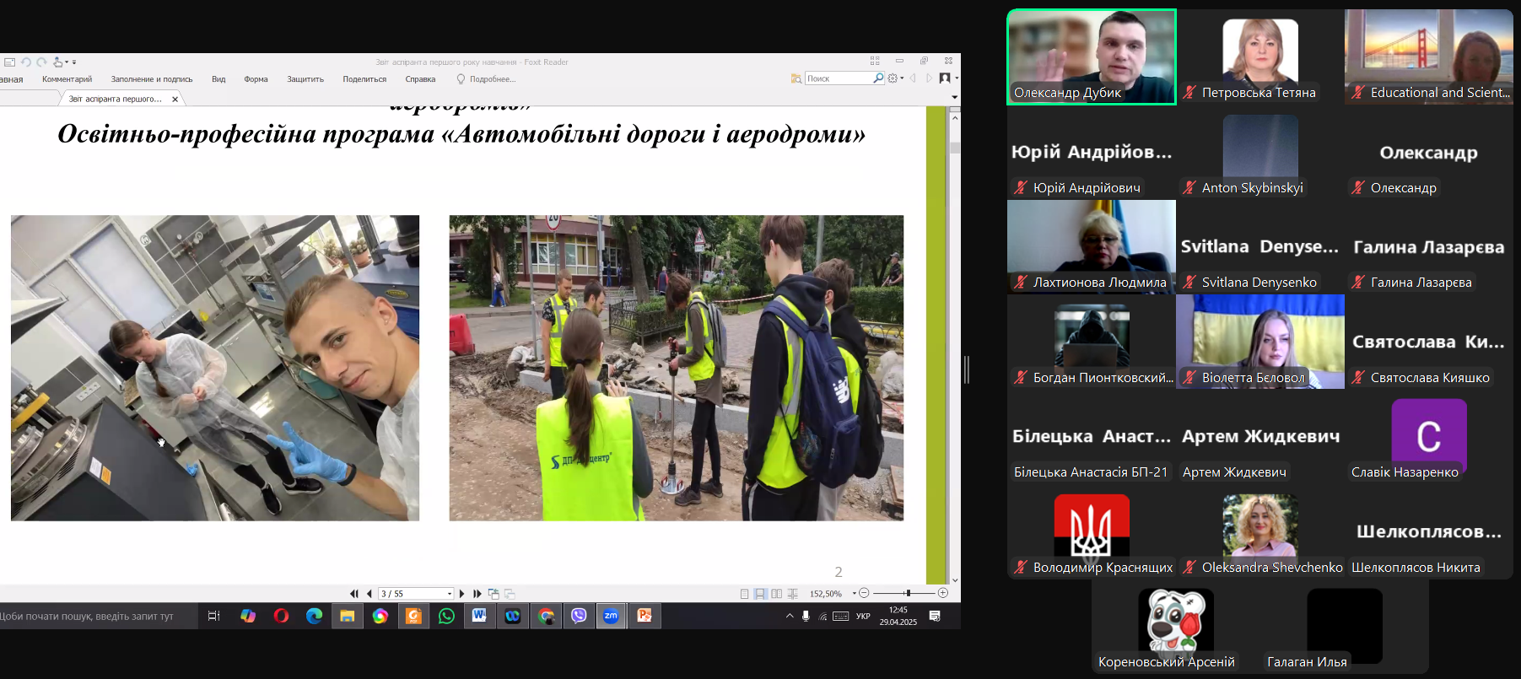This screenshot has width=1521, height=679.
Task: Switch to Zoom in the taskbar
Action: (x=611, y=617)
